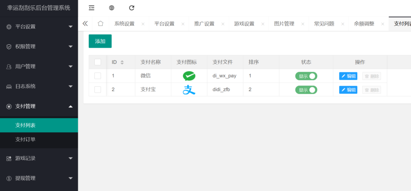Click the refresh icon in top bar
This screenshot has width=411, height=191.
click(x=132, y=8)
